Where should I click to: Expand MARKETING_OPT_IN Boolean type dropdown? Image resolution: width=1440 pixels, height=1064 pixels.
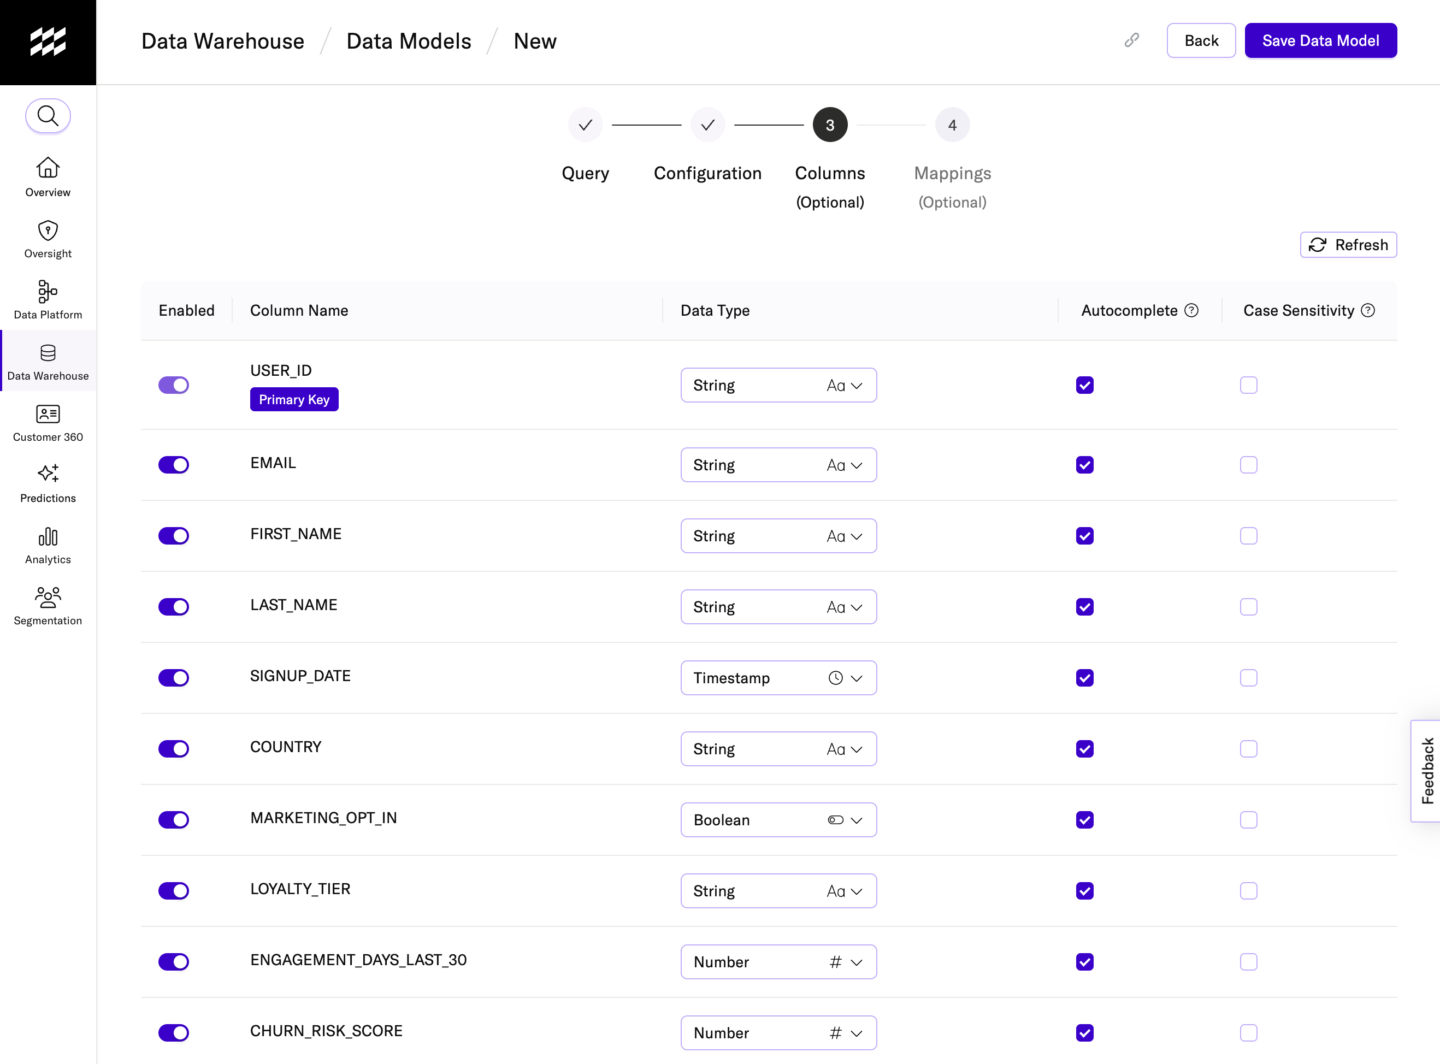click(x=778, y=820)
